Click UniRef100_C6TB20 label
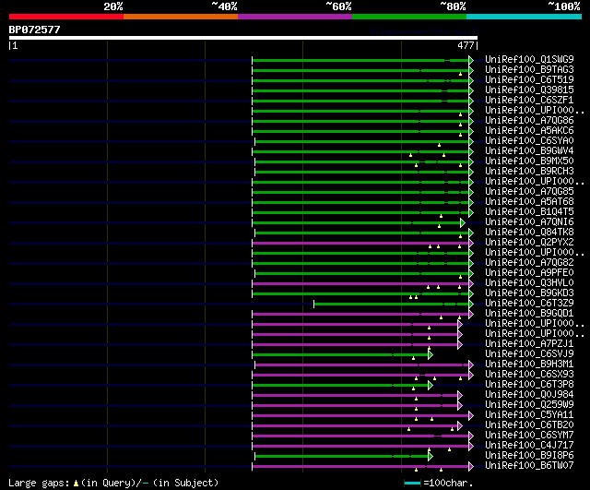The width and height of the screenshot is (590, 490). pos(529,425)
